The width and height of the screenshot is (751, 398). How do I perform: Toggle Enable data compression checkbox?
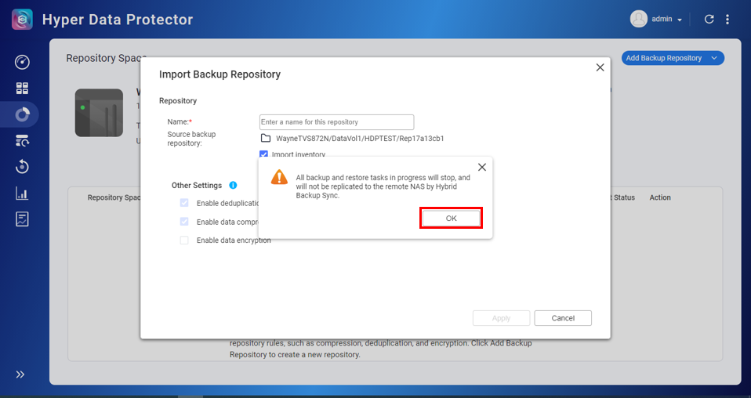(184, 222)
